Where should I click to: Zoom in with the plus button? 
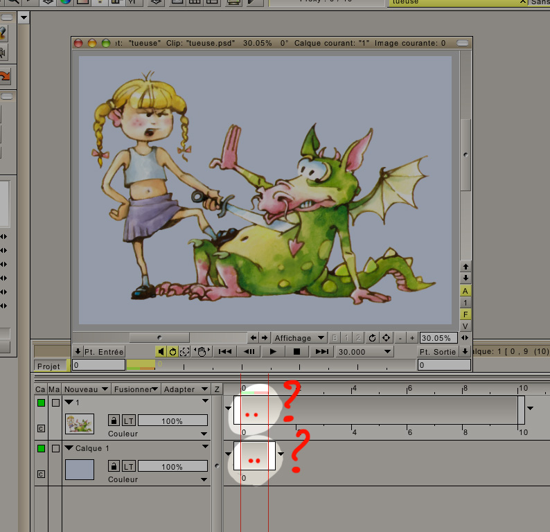[412, 338]
